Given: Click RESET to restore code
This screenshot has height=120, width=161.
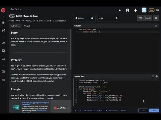Looking at the screenshot, I should point(124,110).
